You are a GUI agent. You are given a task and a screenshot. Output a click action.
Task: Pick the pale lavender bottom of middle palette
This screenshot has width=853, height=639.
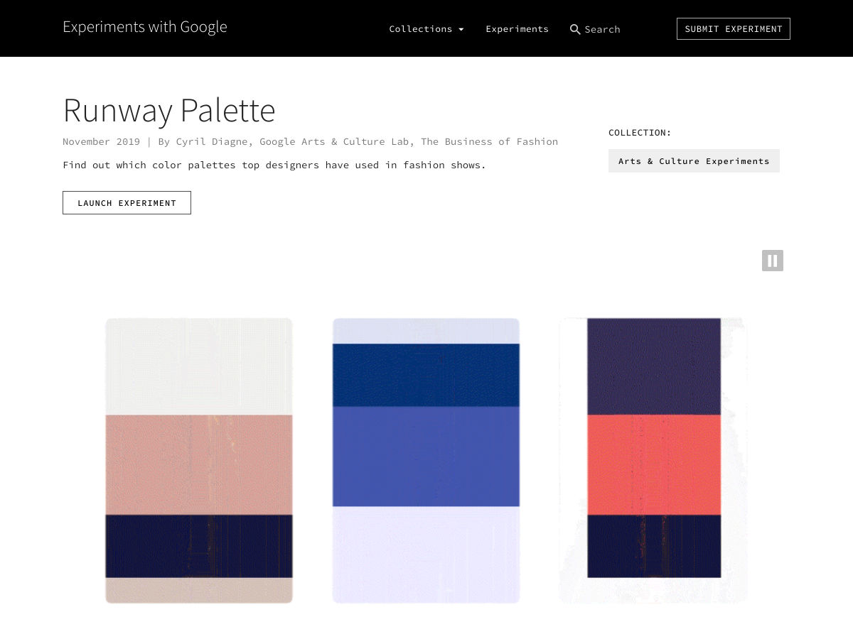click(426, 554)
